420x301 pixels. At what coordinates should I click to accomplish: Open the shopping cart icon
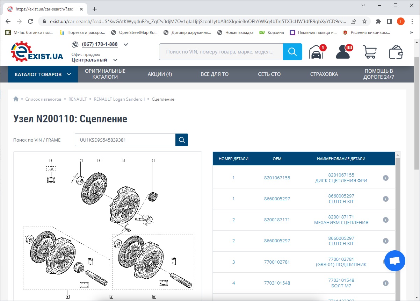pos(370,52)
